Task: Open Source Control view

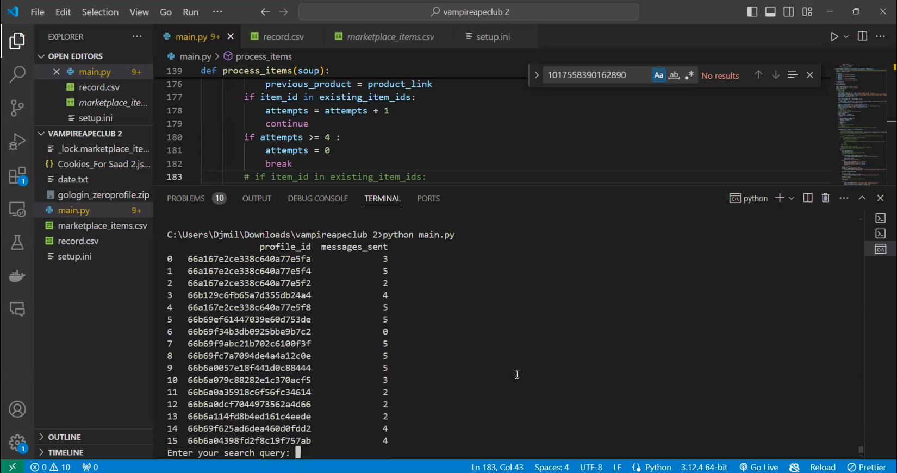Action: (x=17, y=108)
